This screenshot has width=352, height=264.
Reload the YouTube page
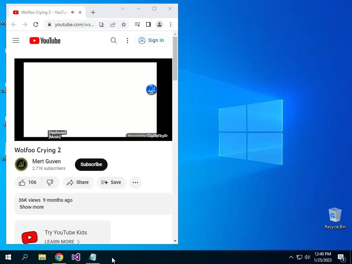tap(36, 24)
